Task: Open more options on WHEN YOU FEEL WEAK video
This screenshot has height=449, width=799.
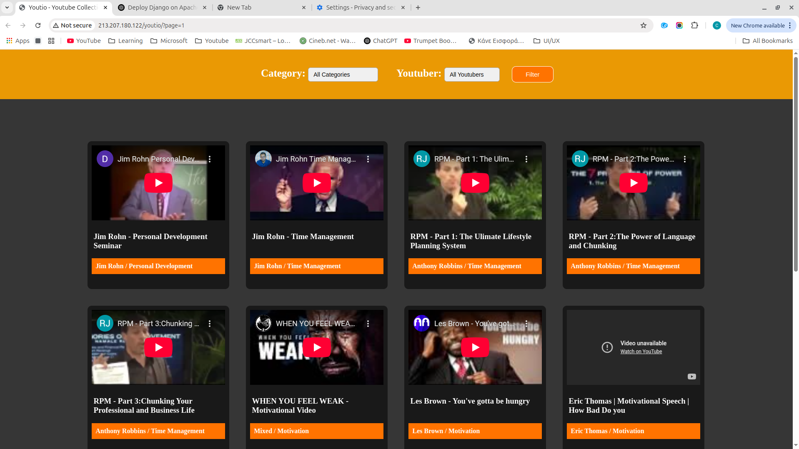Action: [x=368, y=324]
